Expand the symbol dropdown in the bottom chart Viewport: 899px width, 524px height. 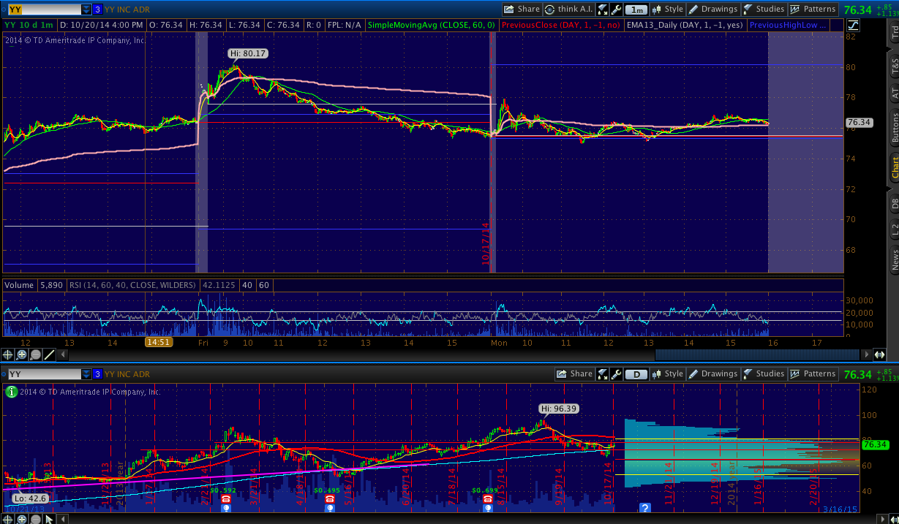(86, 374)
